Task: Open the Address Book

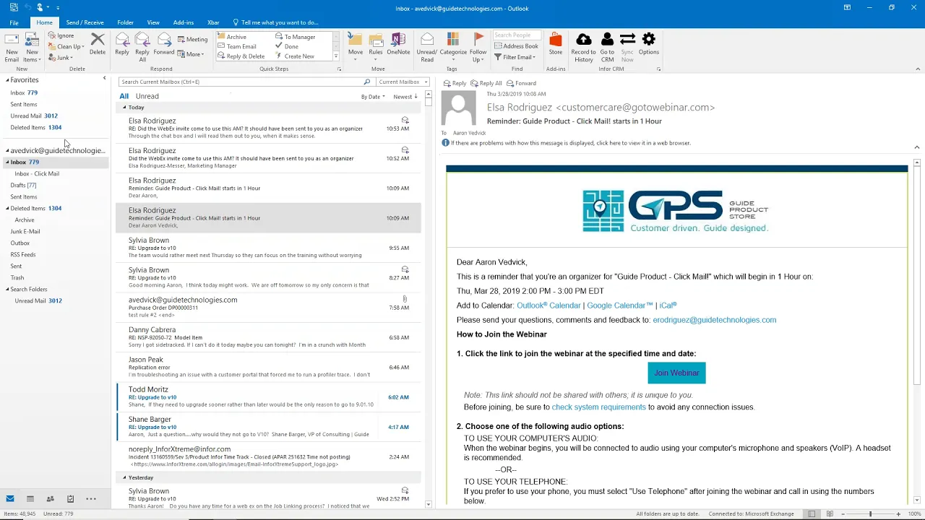Action: pyautogui.click(x=517, y=46)
